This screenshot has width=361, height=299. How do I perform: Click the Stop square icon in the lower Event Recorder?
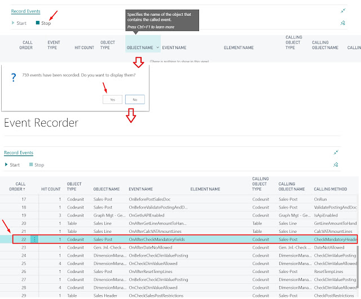(x=31, y=164)
